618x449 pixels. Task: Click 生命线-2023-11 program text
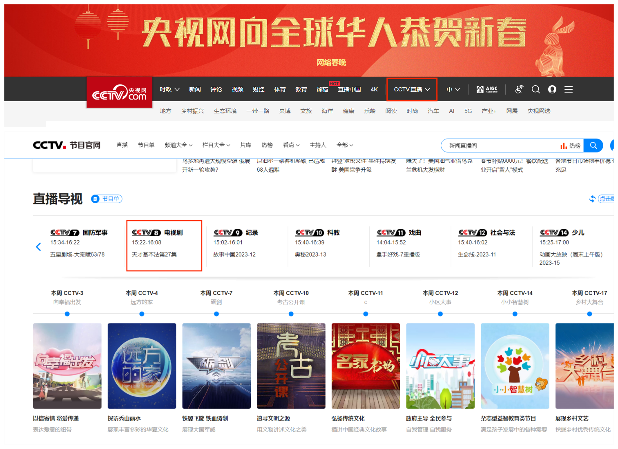coord(477,254)
